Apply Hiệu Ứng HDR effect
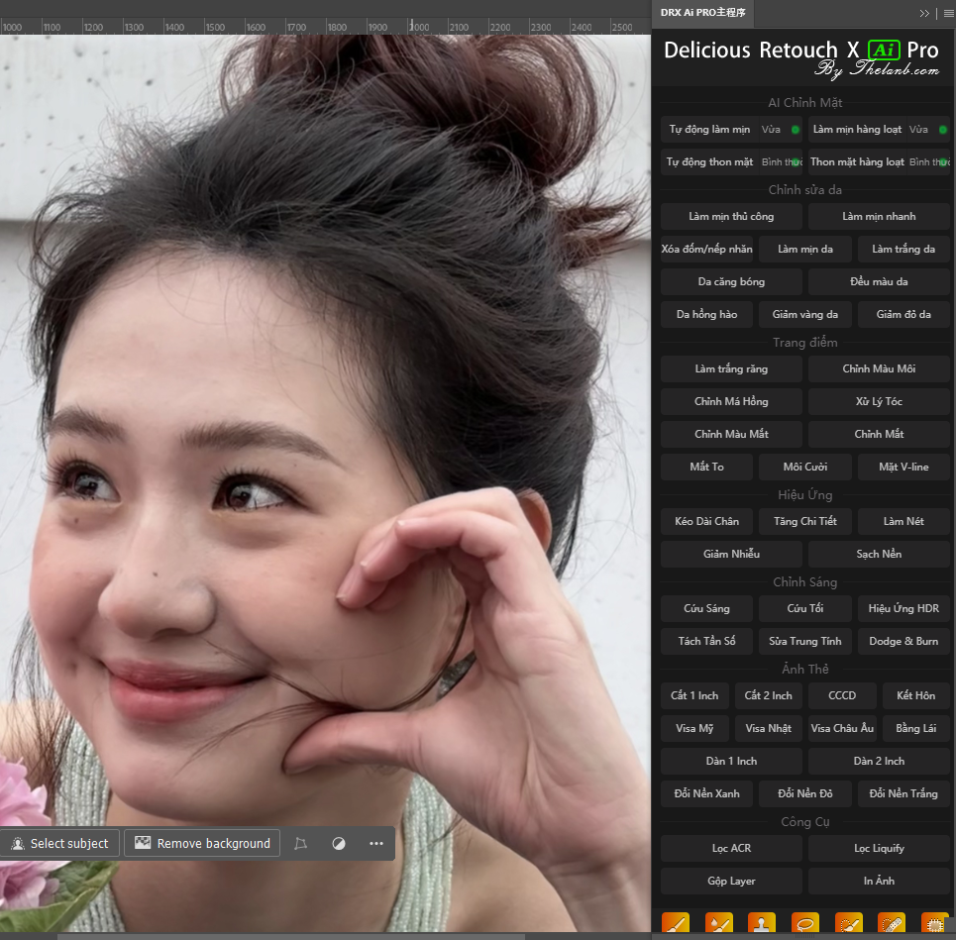 click(903, 608)
